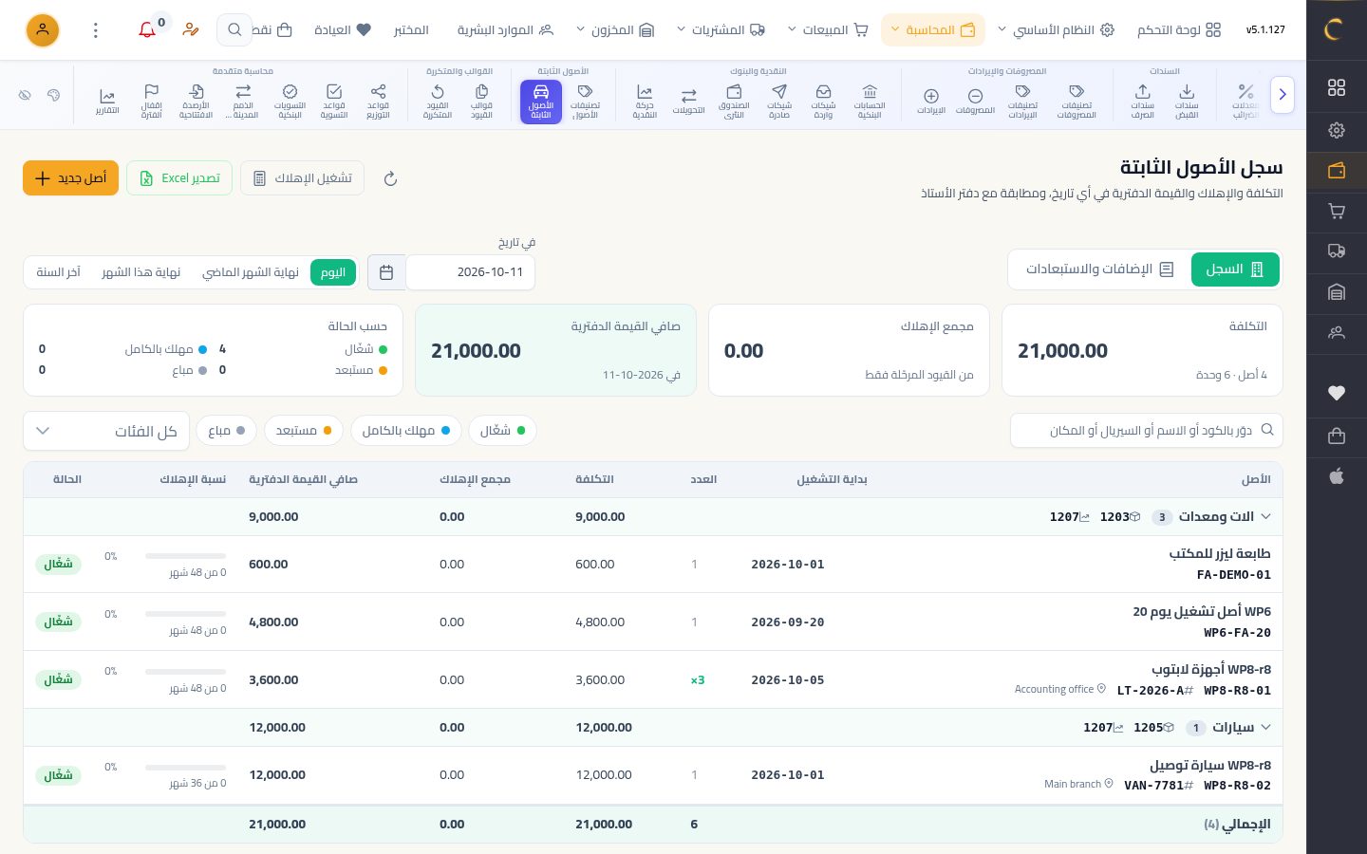Image resolution: width=1367 pixels, height=854 pixels.
Task: Switch to the السجل tab
Action: click(1235, 269)
